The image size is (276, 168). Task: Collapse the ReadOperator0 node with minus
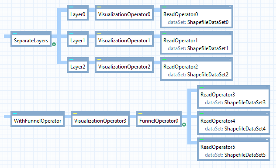(x=230, y=7)
